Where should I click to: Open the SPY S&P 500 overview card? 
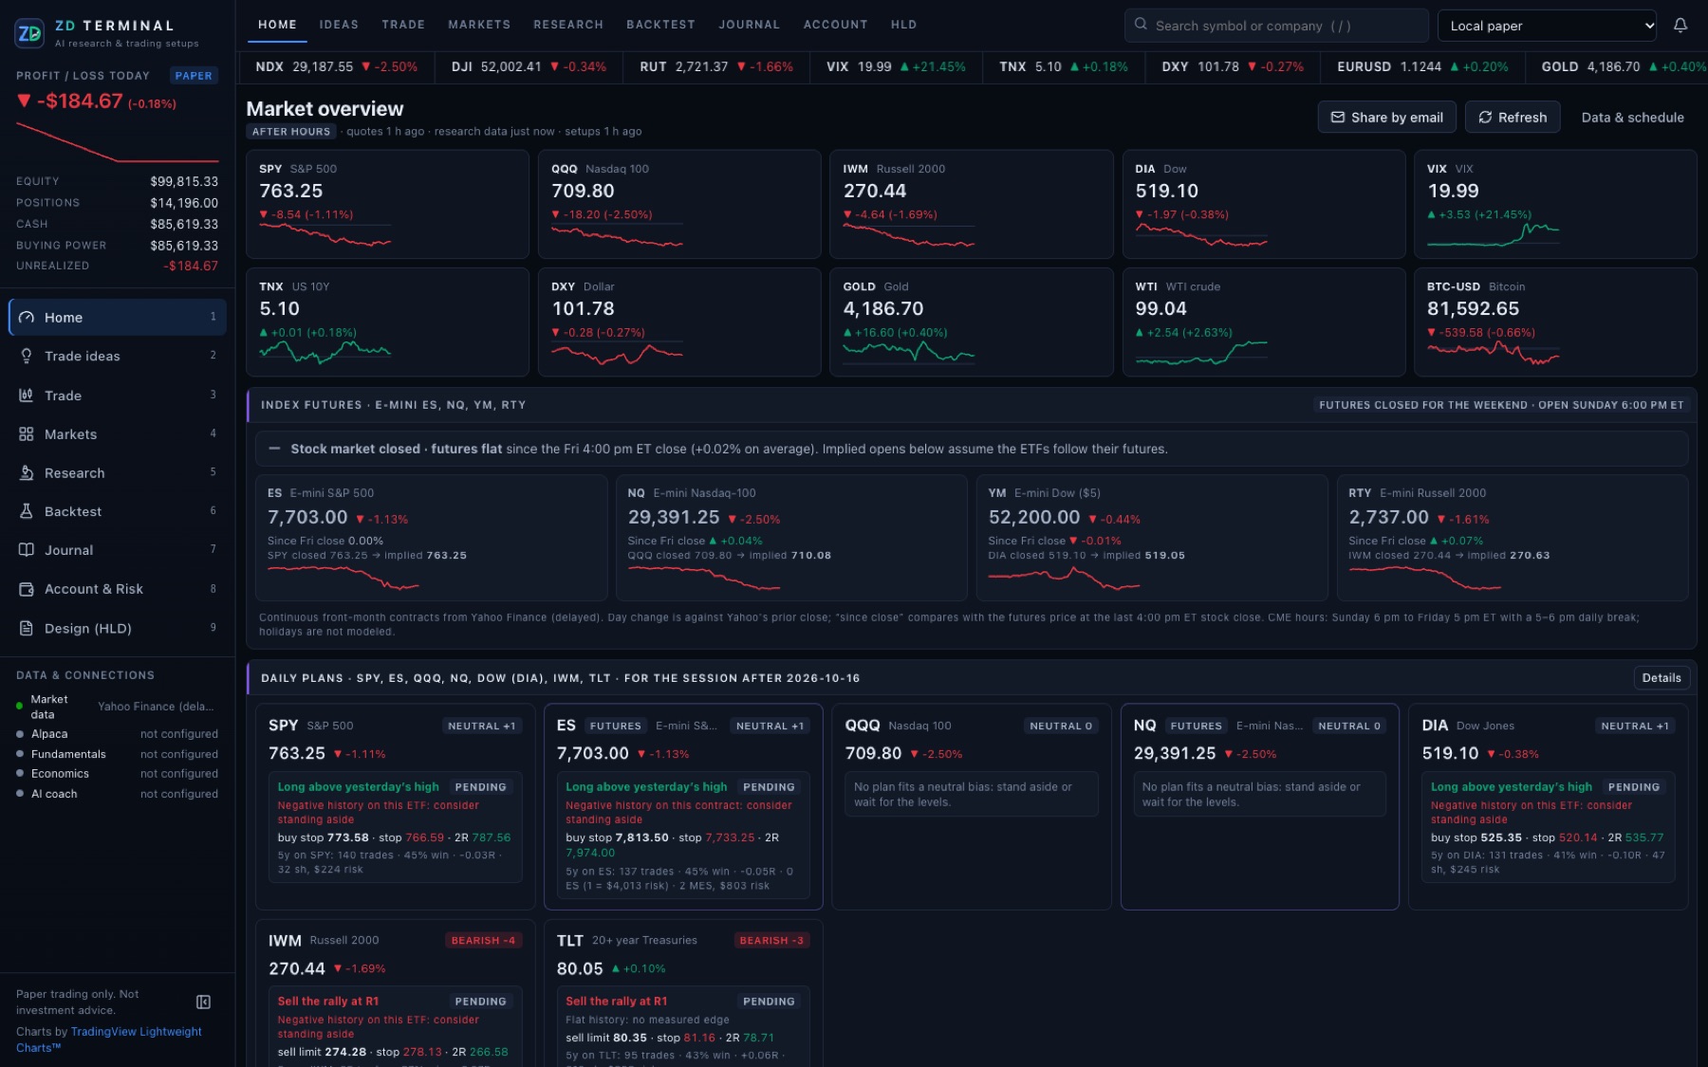[x=387, y=204]
